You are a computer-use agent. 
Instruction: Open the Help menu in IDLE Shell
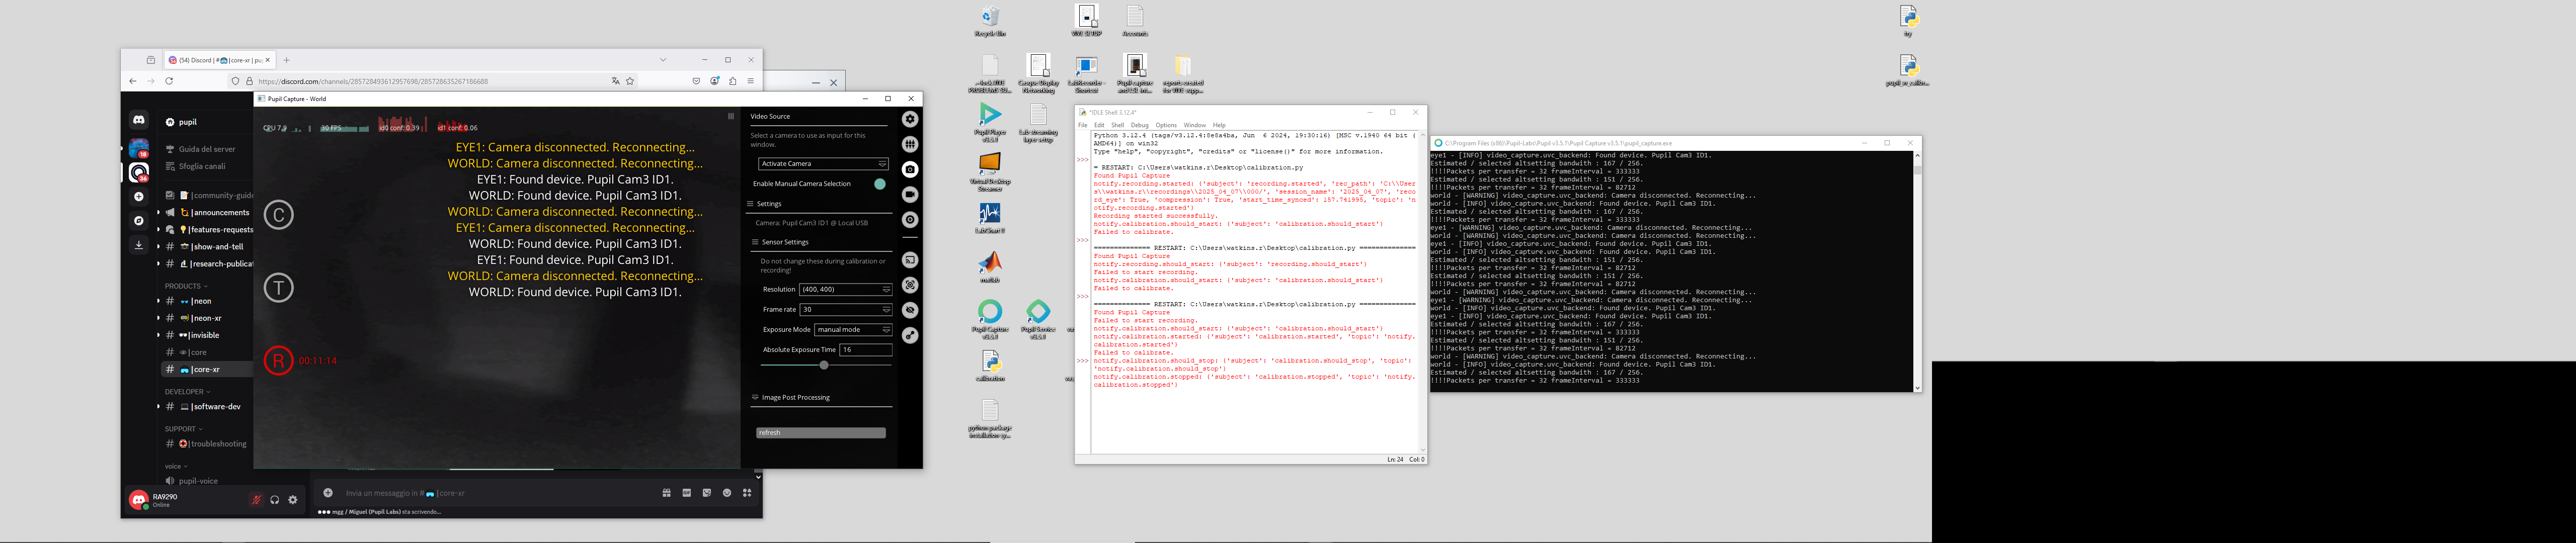pyautogui.click(x=1218, y=125)
